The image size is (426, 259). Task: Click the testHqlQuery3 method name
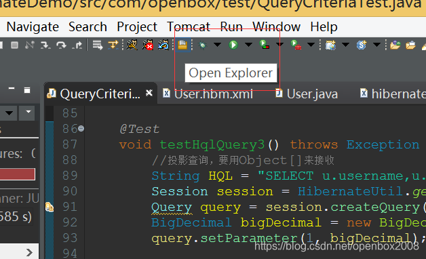(x=212, y=145)
